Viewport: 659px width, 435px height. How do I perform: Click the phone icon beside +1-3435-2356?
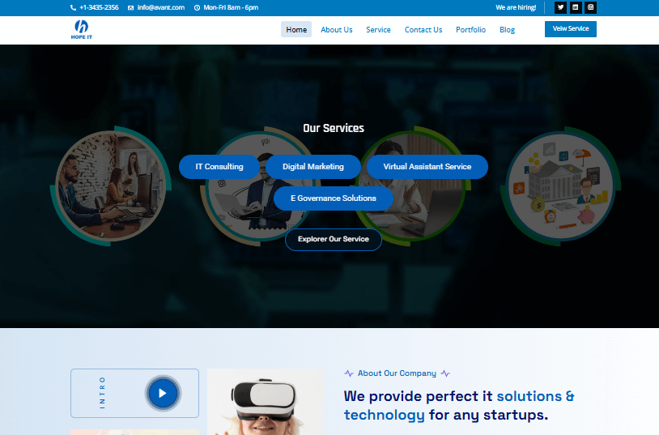(74, 7)
